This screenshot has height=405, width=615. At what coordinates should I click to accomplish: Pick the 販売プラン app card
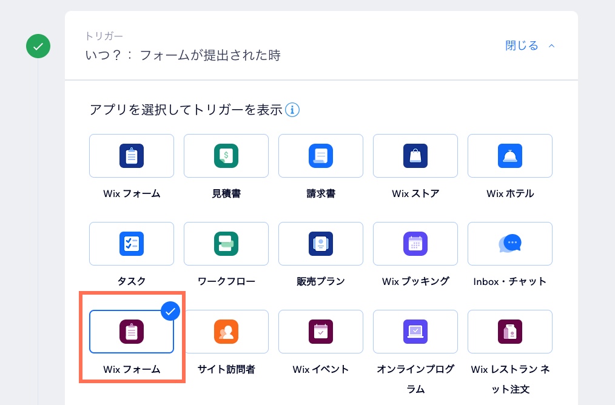pyautogui.click(x=321, y=244)
